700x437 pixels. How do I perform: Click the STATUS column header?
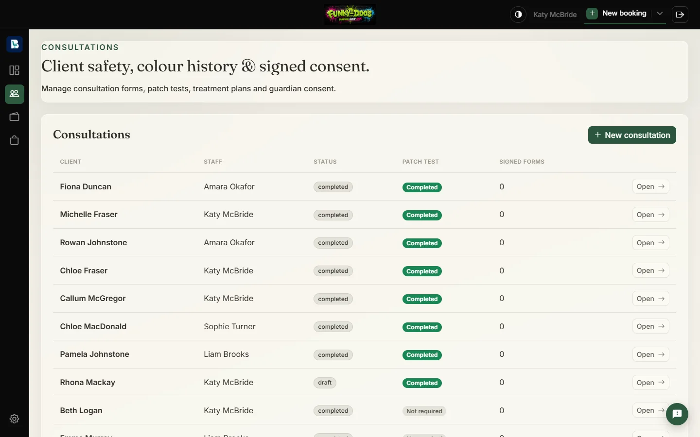pos(325,162)
